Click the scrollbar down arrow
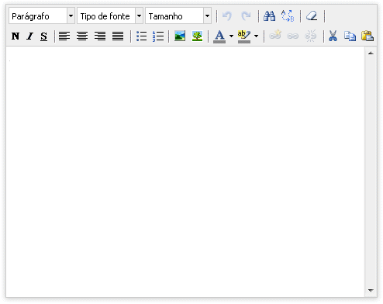This screenshot has height=304, width=383. point(371,291)
